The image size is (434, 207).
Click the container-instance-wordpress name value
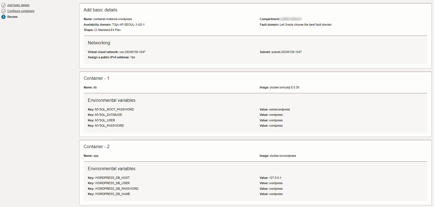(112, 19)
